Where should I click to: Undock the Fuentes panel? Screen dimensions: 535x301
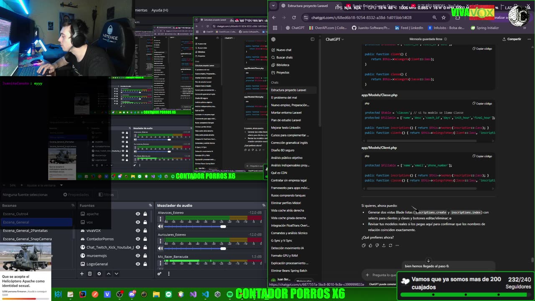[x=150, y=205]
